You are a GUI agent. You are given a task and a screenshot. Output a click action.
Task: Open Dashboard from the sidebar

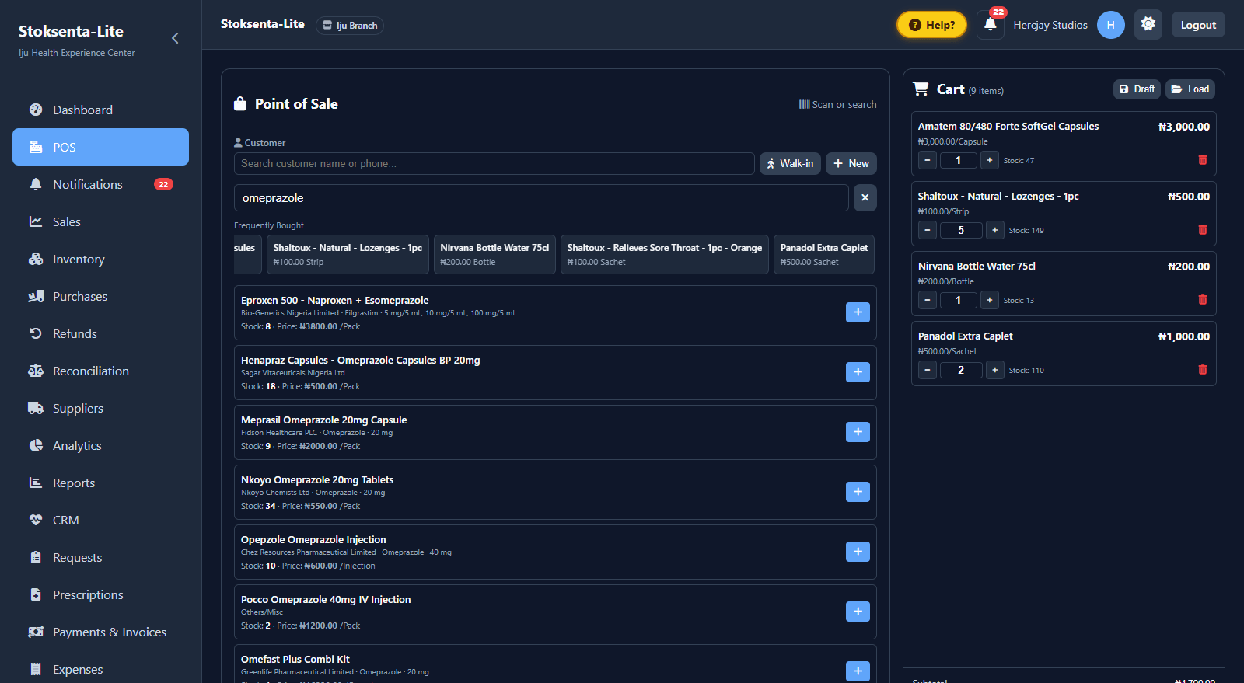pos(100,110)
